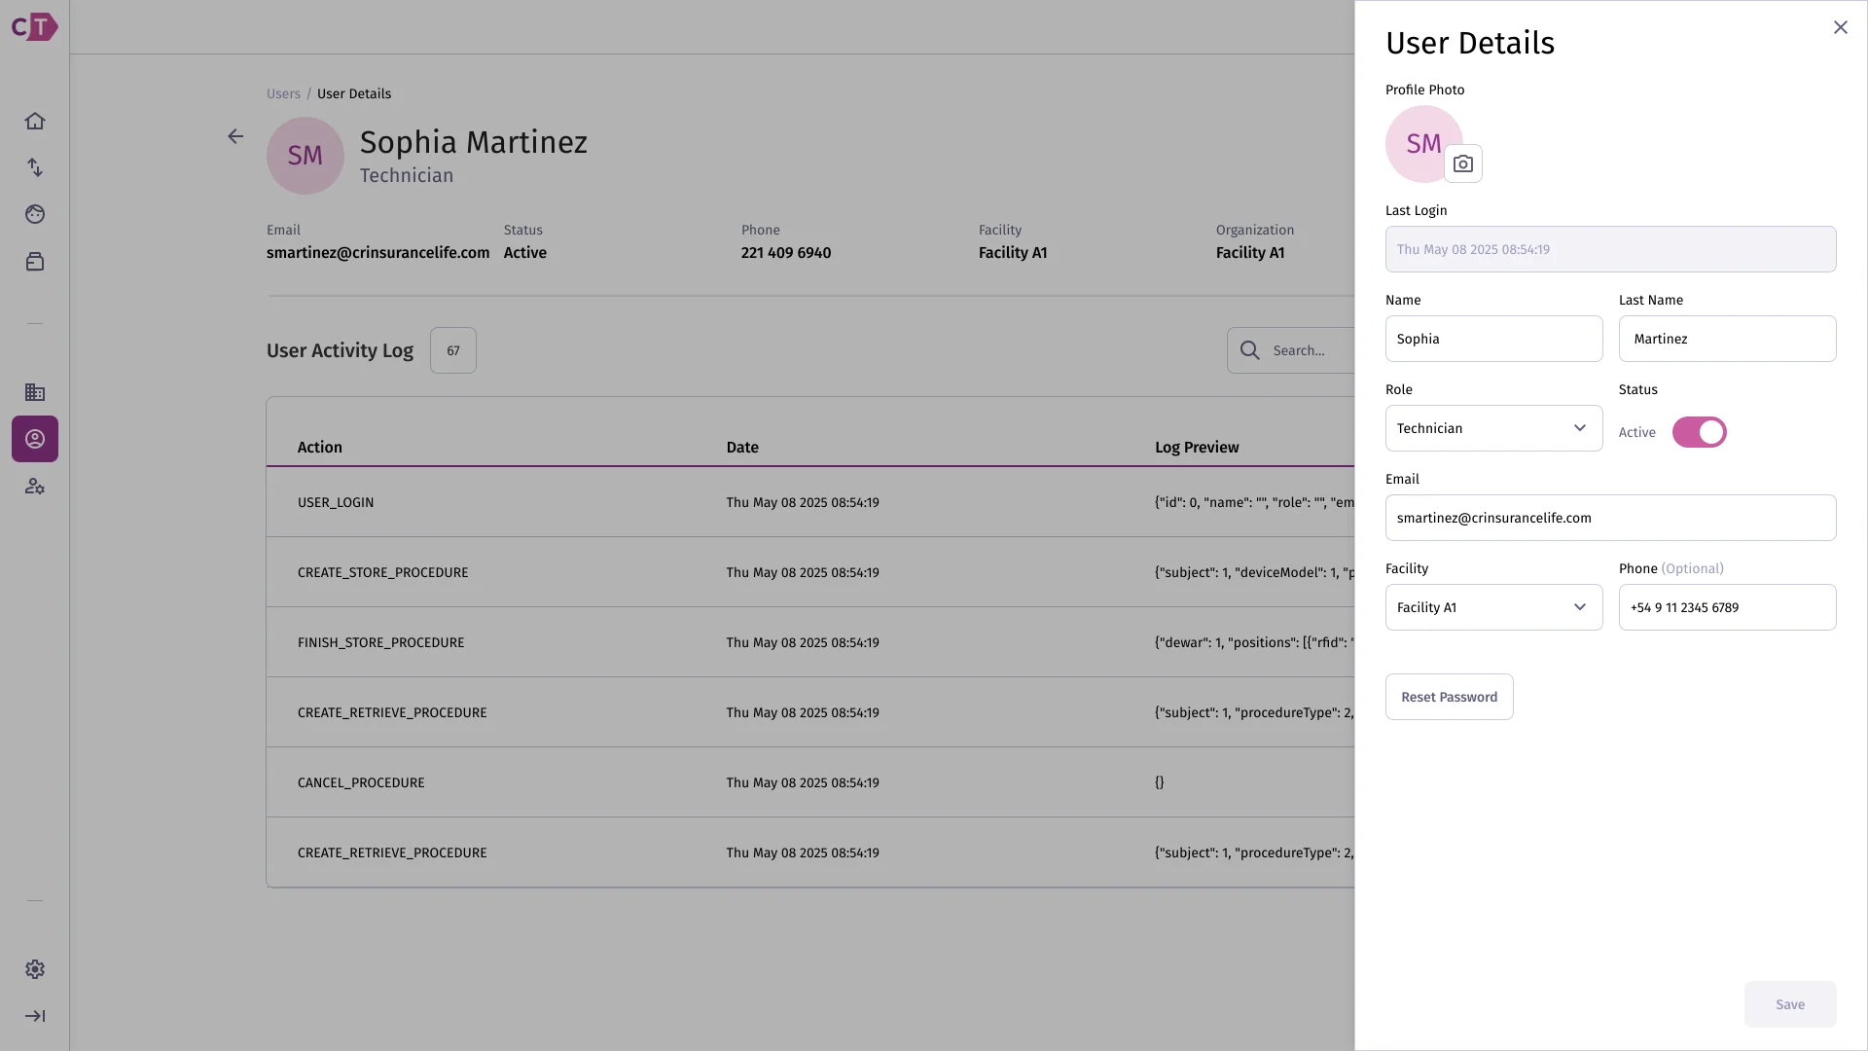This screenshot has width=1868, height=1051.
Task: Click the Log Preview column header
Action: click(x=1197, y=448)
